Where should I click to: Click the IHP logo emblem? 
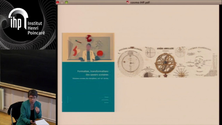(18, 20)
